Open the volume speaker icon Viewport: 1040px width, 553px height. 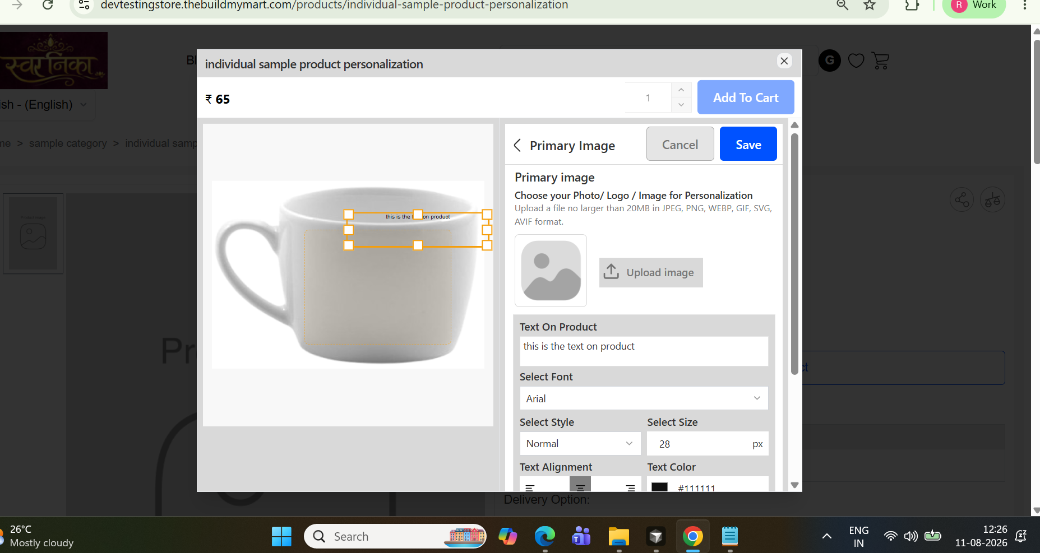(x=911, y=536)
